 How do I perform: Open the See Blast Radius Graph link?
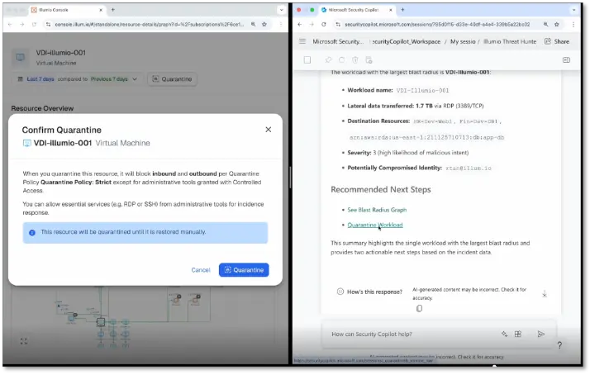pos(377,210)
